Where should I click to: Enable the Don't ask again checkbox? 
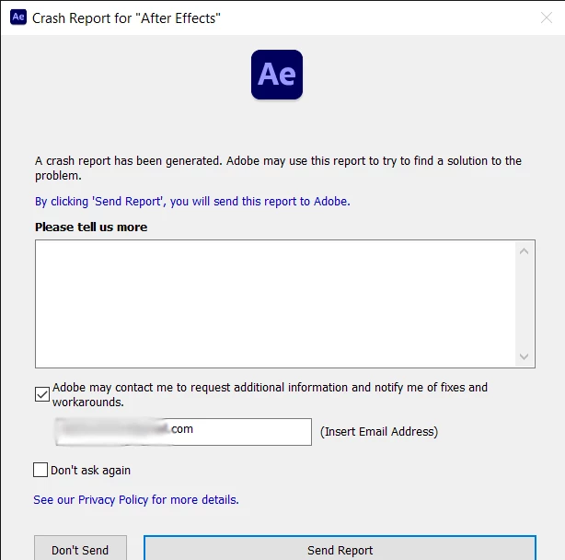[x=40, y=470]
